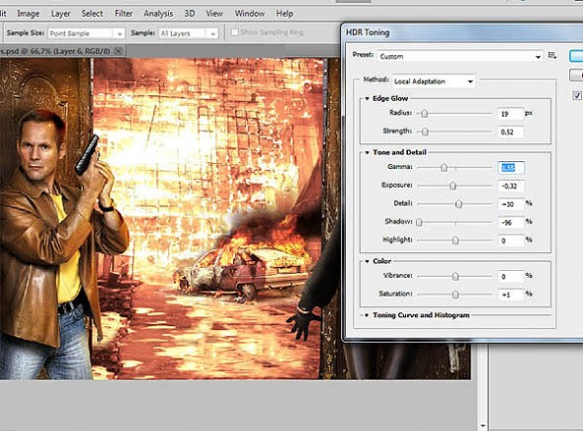
Task: Close the psd document tab
Action: click(119, 51)
